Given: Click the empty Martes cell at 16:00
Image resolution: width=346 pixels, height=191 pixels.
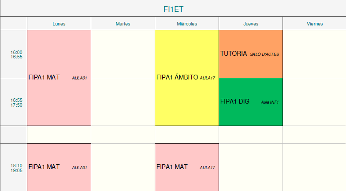Looking at the screenshot, I should (x=123, y=54).
